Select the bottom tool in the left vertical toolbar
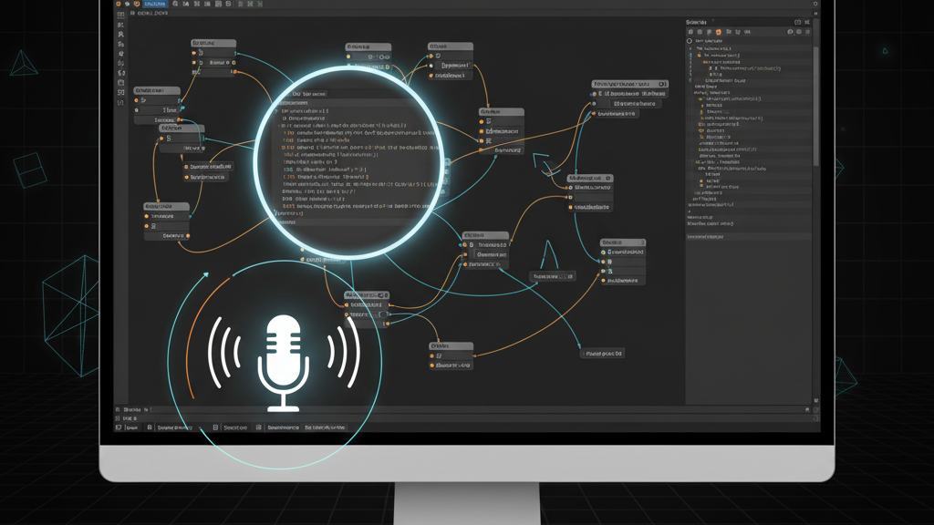The width and height of the screenshot is (934, 525). 120,103
